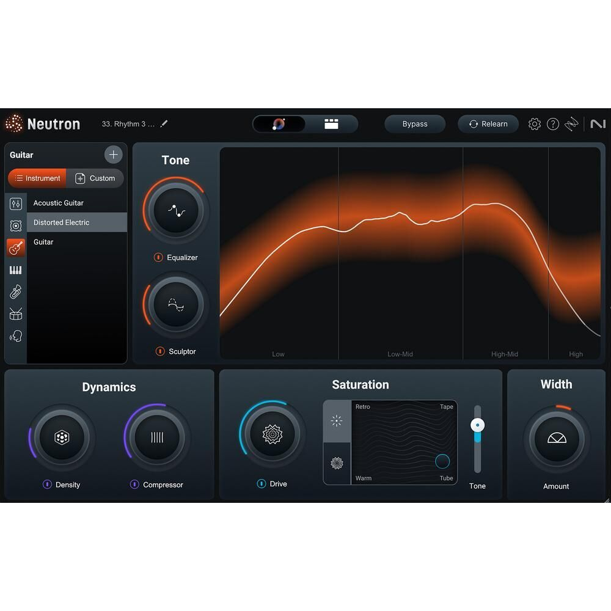Click the Bypass button
The width and height of the screenshot is (611, 611).
(x=415, y=123)
